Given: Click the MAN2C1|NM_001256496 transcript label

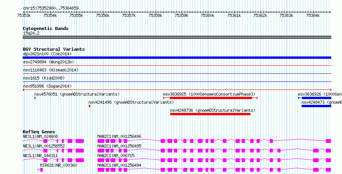Looking at the screenshot, I should 119,137.
